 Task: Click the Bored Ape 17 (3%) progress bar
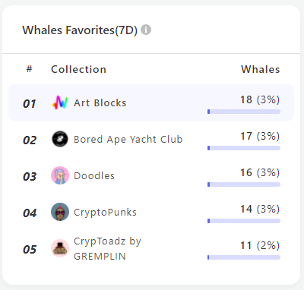pos(244,148)
